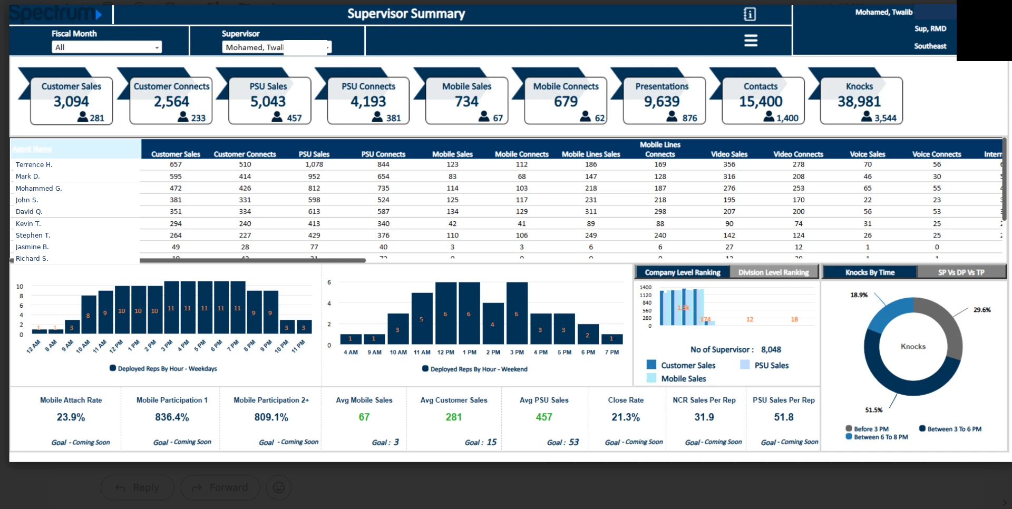Click the Reply button
The width and height of the screenshot is (1012, 509).
tap(138, 487)
